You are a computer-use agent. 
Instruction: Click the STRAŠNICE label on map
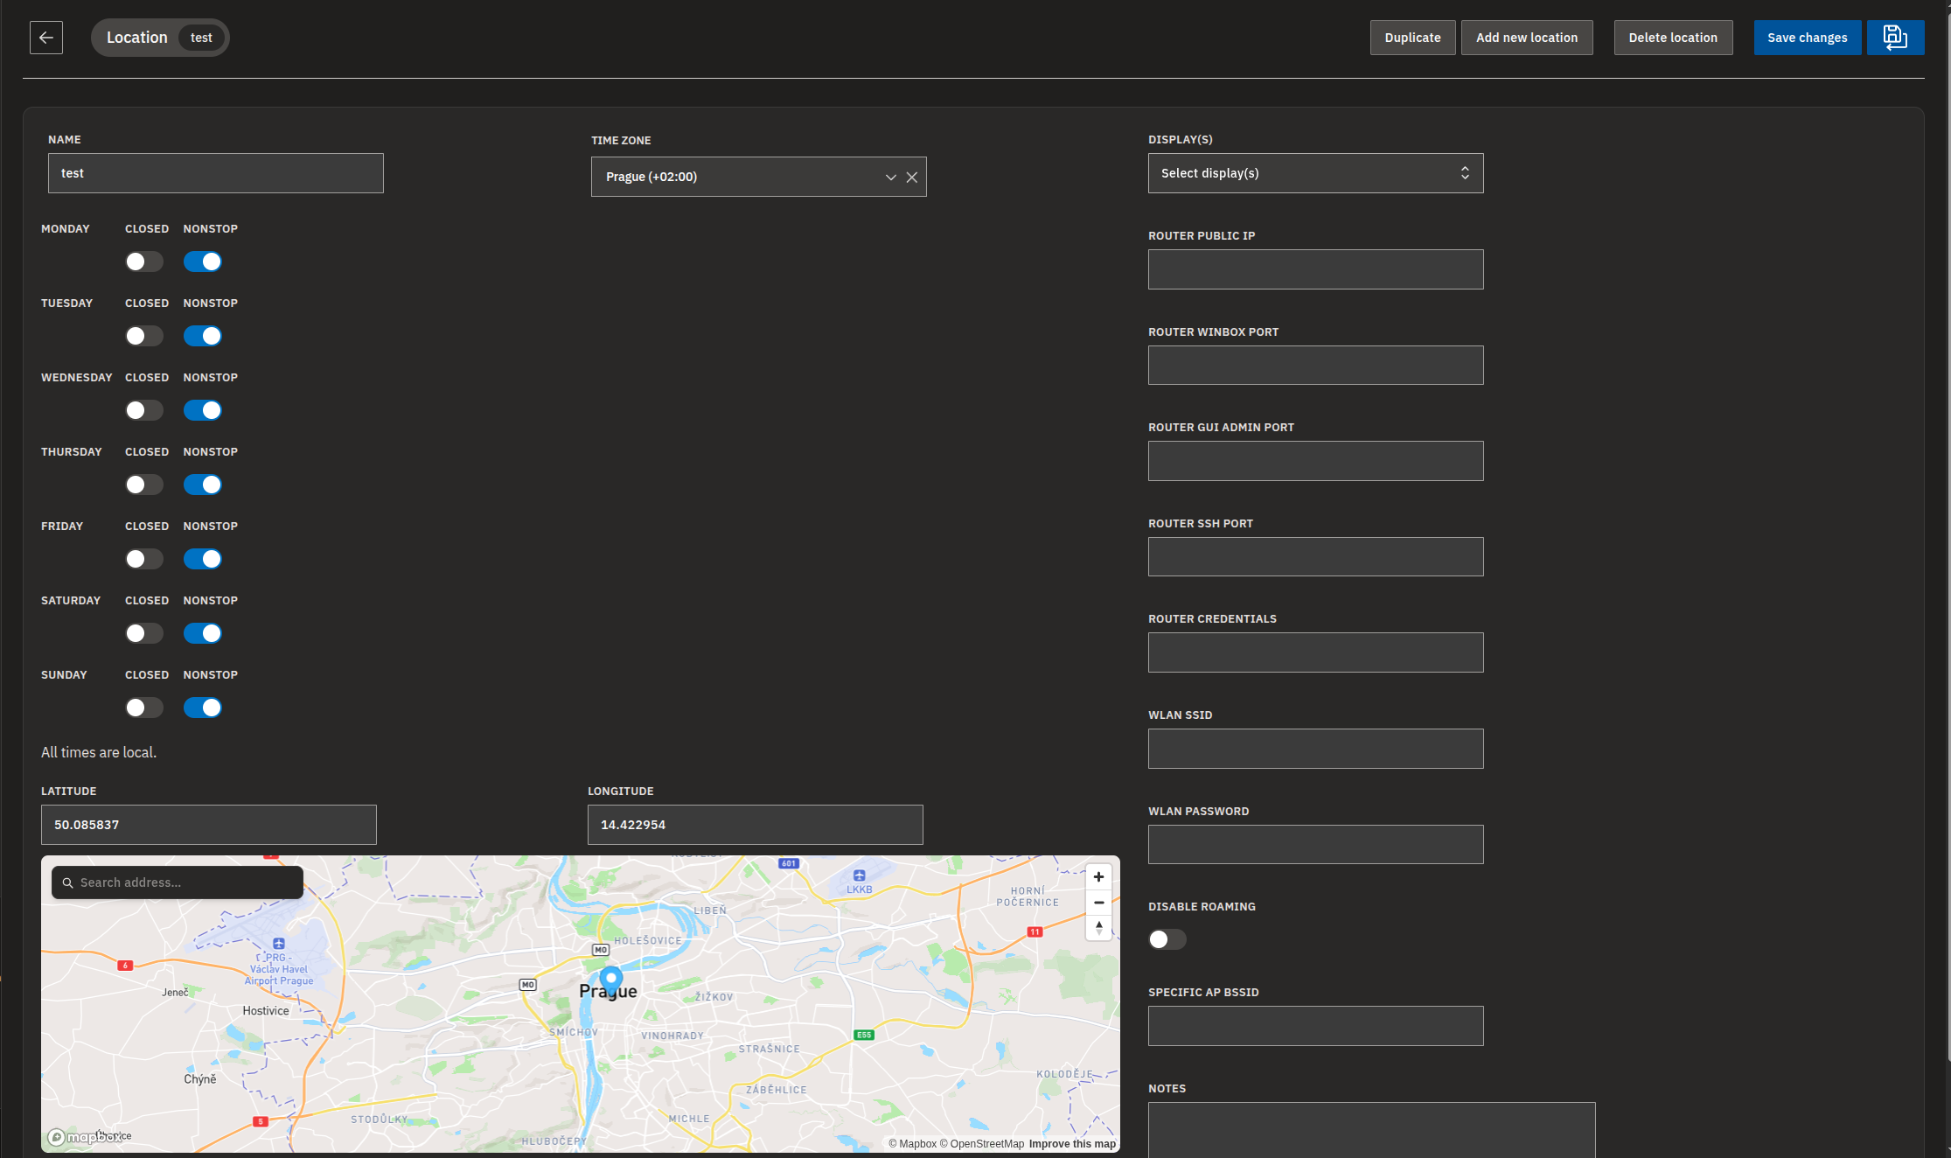[770, 1050]
